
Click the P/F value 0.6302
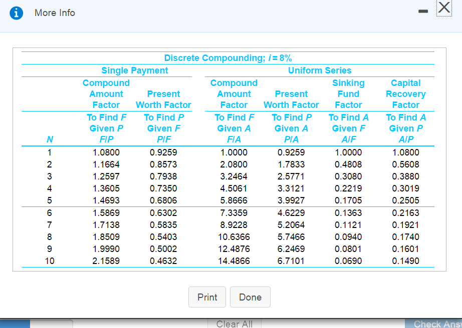tap(163, 213)
